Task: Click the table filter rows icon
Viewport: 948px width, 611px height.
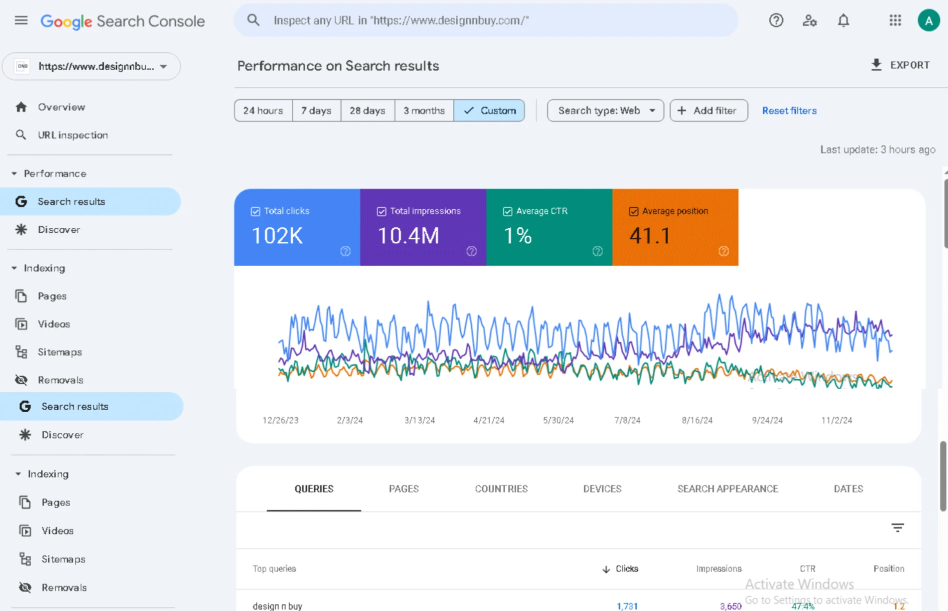Action: (x=897, y=528)
